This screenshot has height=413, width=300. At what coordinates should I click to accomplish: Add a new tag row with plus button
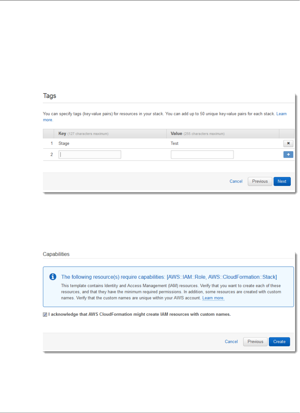(288, 155)
